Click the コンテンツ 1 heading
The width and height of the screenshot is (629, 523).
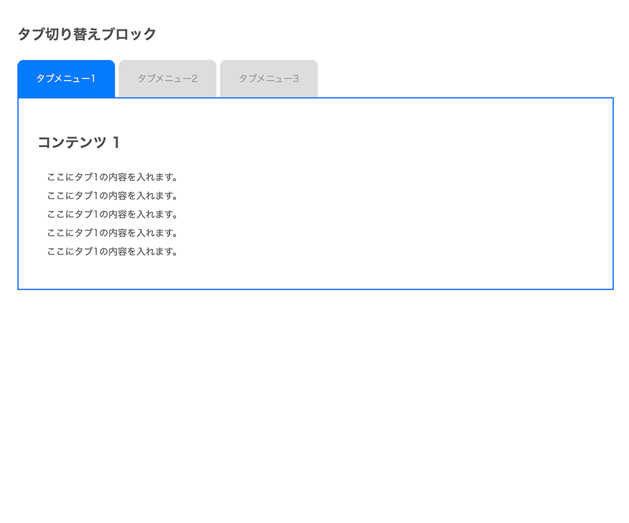(x=79, y=143)
